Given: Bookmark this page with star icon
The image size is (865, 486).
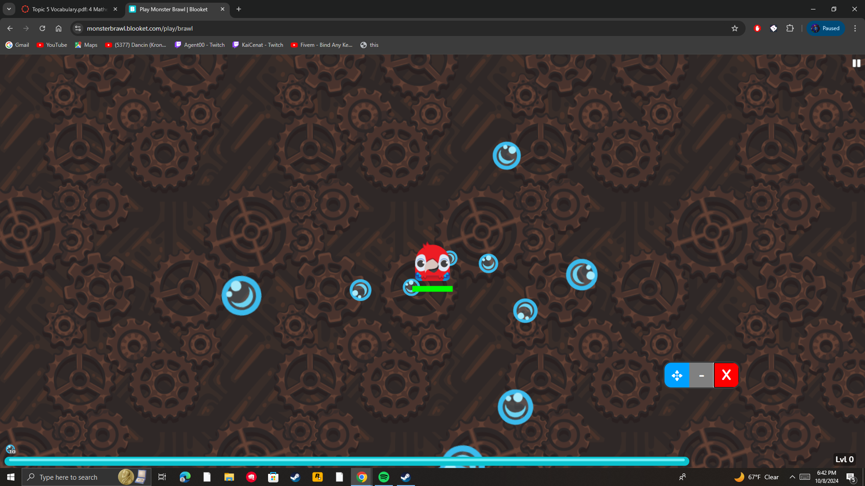Looking at the screenshot, I should 735,28.
